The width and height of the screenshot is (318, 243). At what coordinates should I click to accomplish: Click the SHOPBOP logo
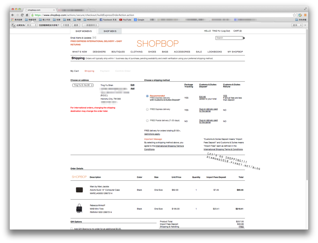click(157, 43)
